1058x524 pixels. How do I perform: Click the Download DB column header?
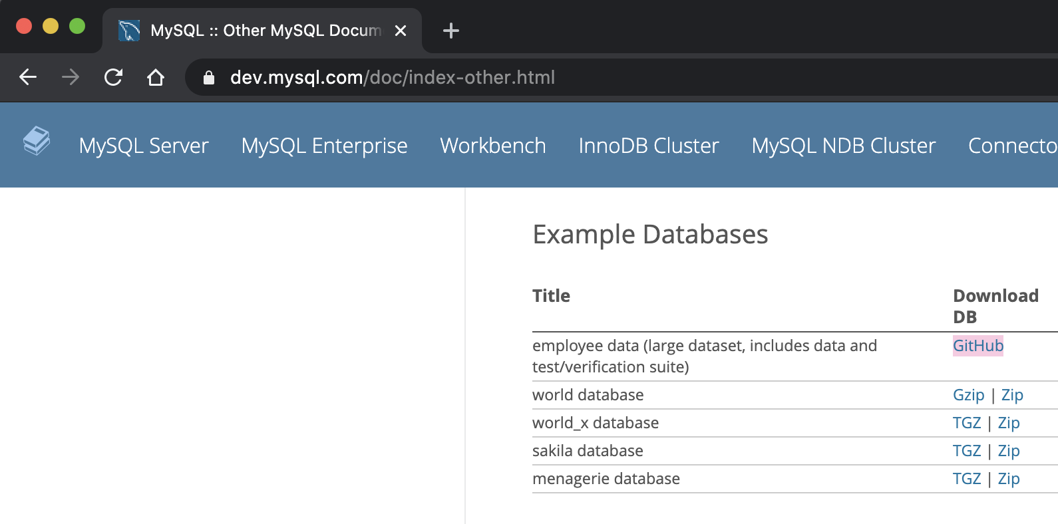(x=995, y=307)
